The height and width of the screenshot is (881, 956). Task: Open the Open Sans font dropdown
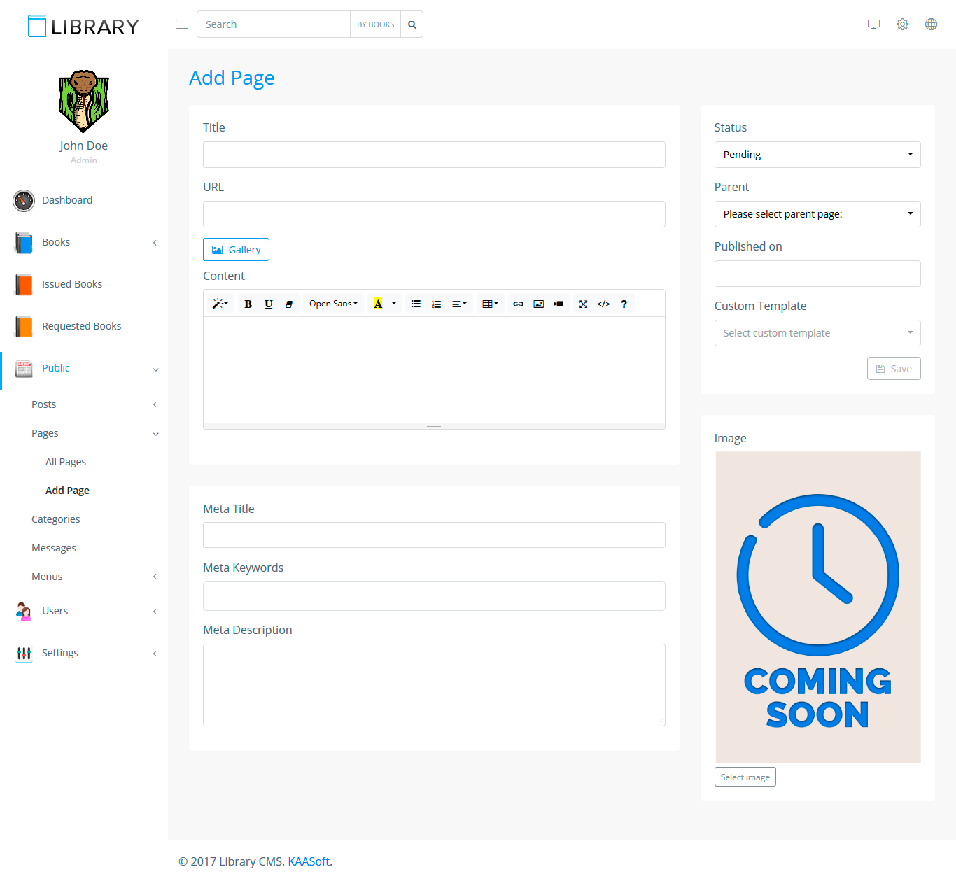(333, 304)
